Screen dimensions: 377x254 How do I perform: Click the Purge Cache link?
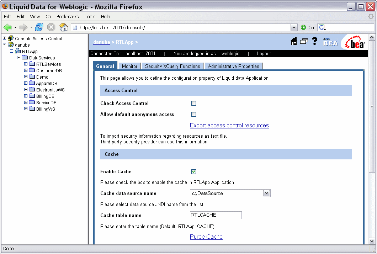(206, 237)
